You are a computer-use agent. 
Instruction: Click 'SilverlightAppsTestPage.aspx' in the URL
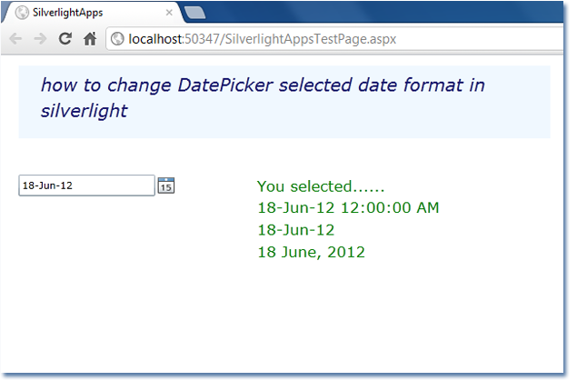[311, 39]
